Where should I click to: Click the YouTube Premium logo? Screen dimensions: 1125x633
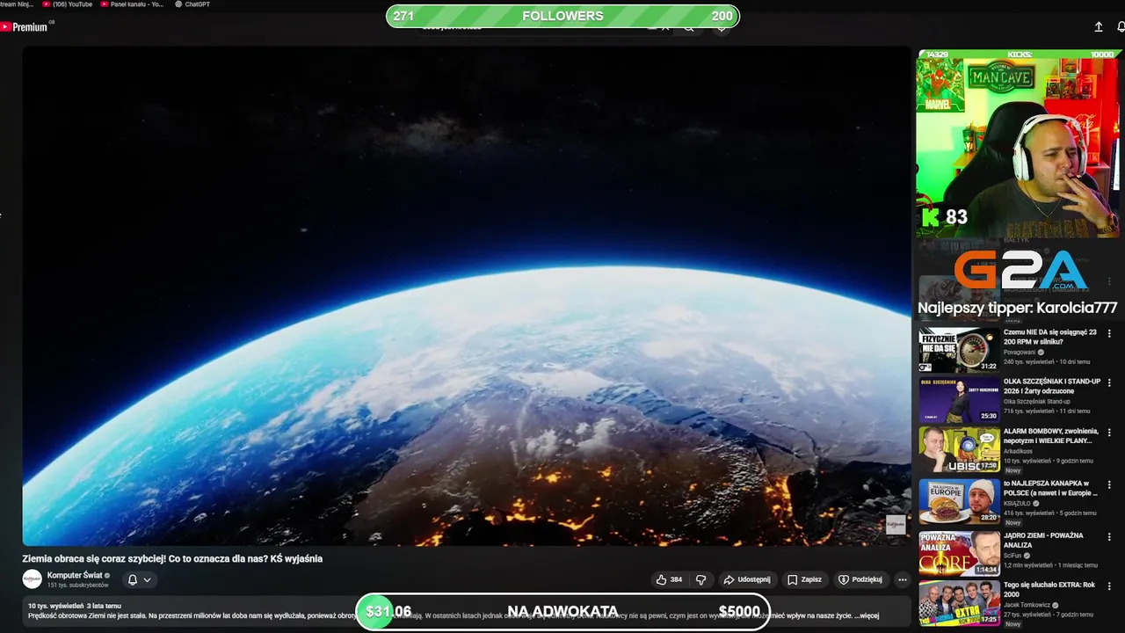[x=26, y=27]
